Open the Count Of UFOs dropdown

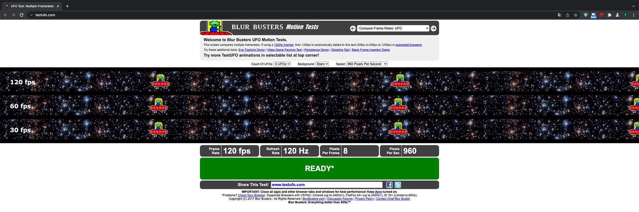tap(282, 64)
